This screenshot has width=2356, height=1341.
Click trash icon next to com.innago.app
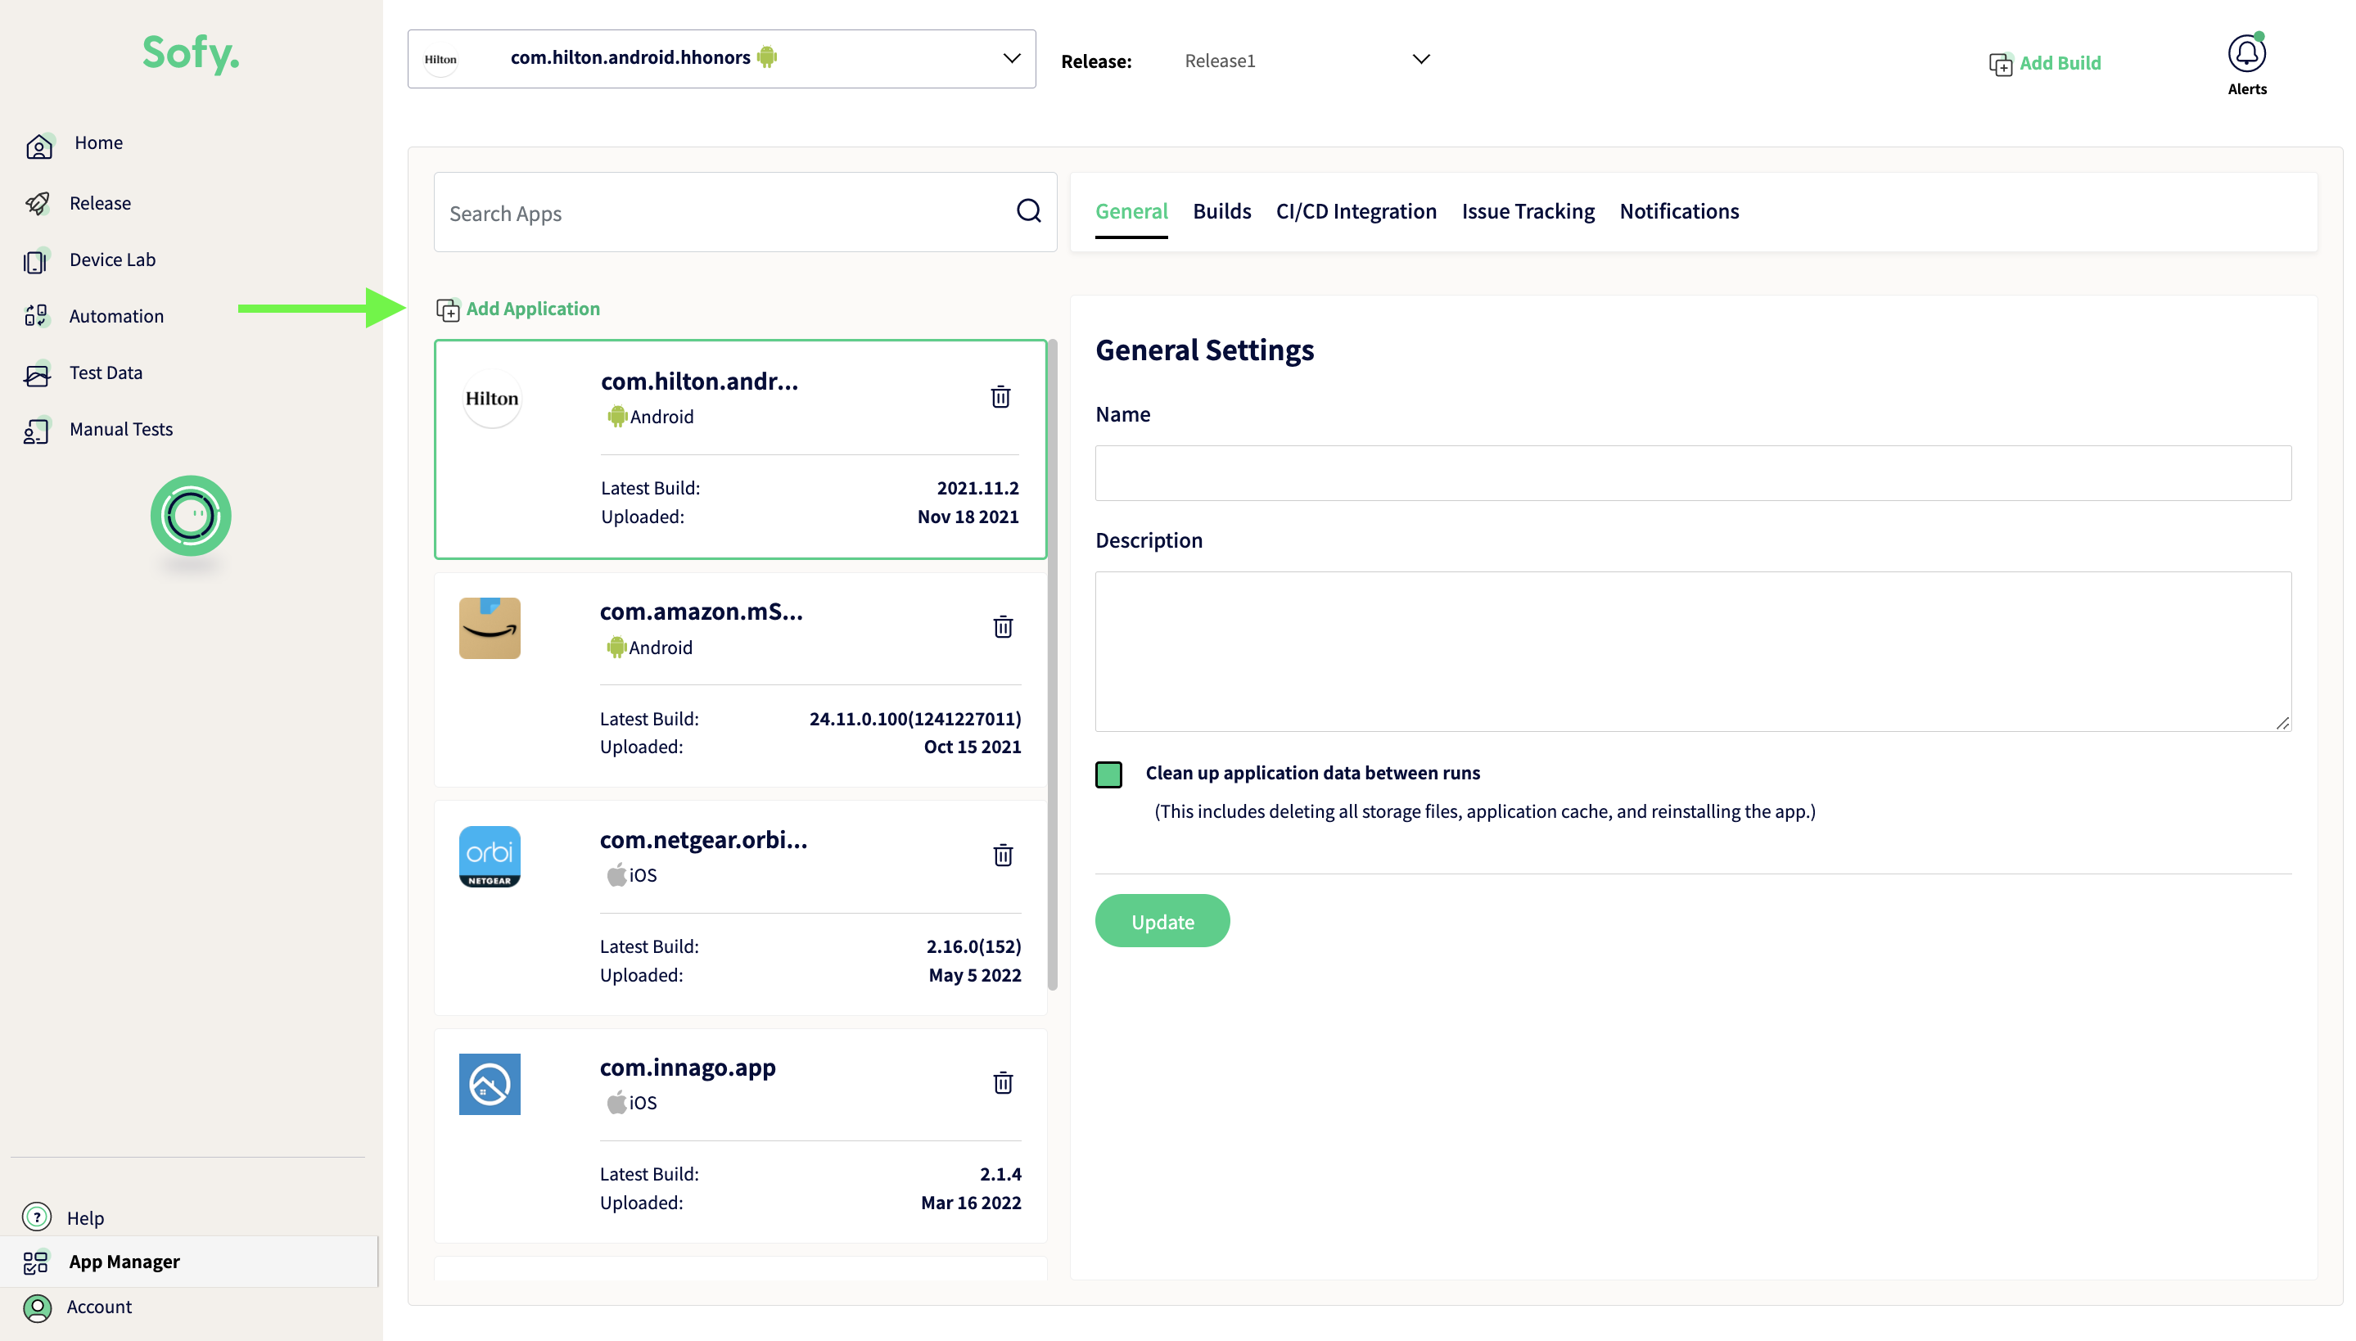coord(1003,1083)
